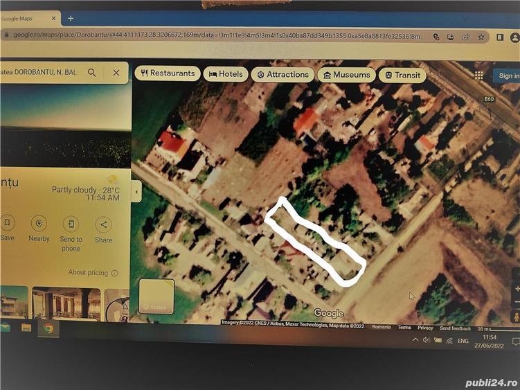Select the Attractions category chip
This screenshot has height=390, width=520.
(x=283, y=75)
